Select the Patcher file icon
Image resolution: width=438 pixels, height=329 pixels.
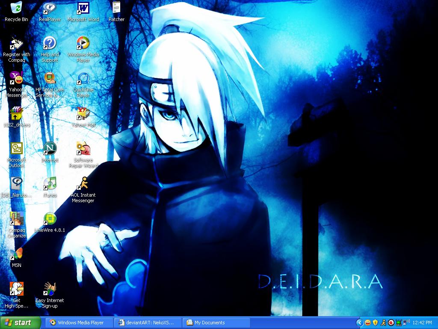pyautogui.click(x=116, y=12)
